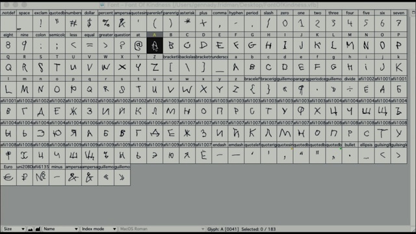Select the one glyph cell
The image size is (416, 234).
coord(301,21)
